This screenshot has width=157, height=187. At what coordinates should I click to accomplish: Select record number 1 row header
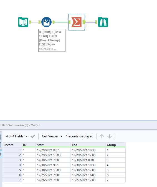(12, 150)
